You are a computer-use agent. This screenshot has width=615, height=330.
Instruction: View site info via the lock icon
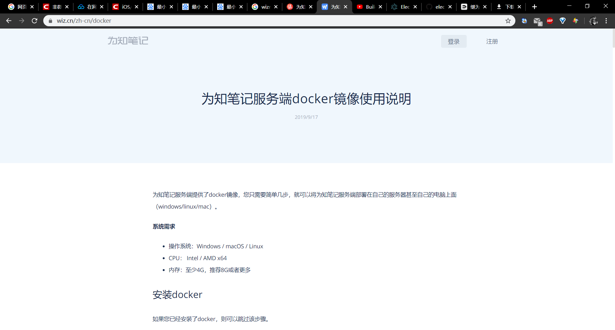coord(50,21)
